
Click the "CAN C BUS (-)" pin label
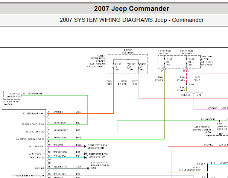(37, 158)
